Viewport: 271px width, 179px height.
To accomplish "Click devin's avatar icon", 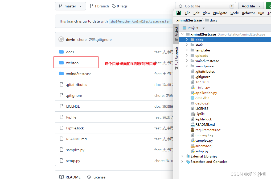I will pyautogui.click(x=61, y=40).
